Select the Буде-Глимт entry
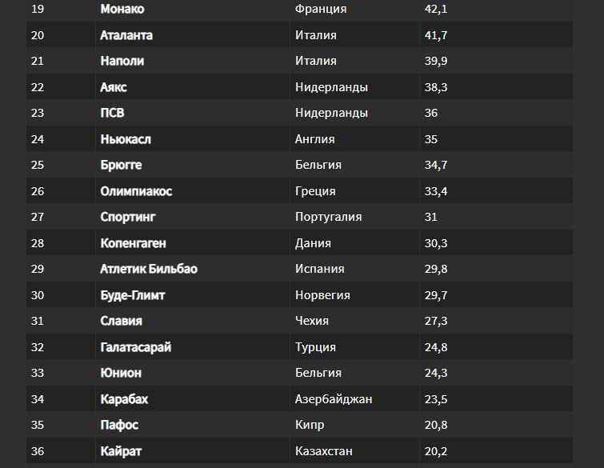This screenshot has height=468, width=604. 133,295
